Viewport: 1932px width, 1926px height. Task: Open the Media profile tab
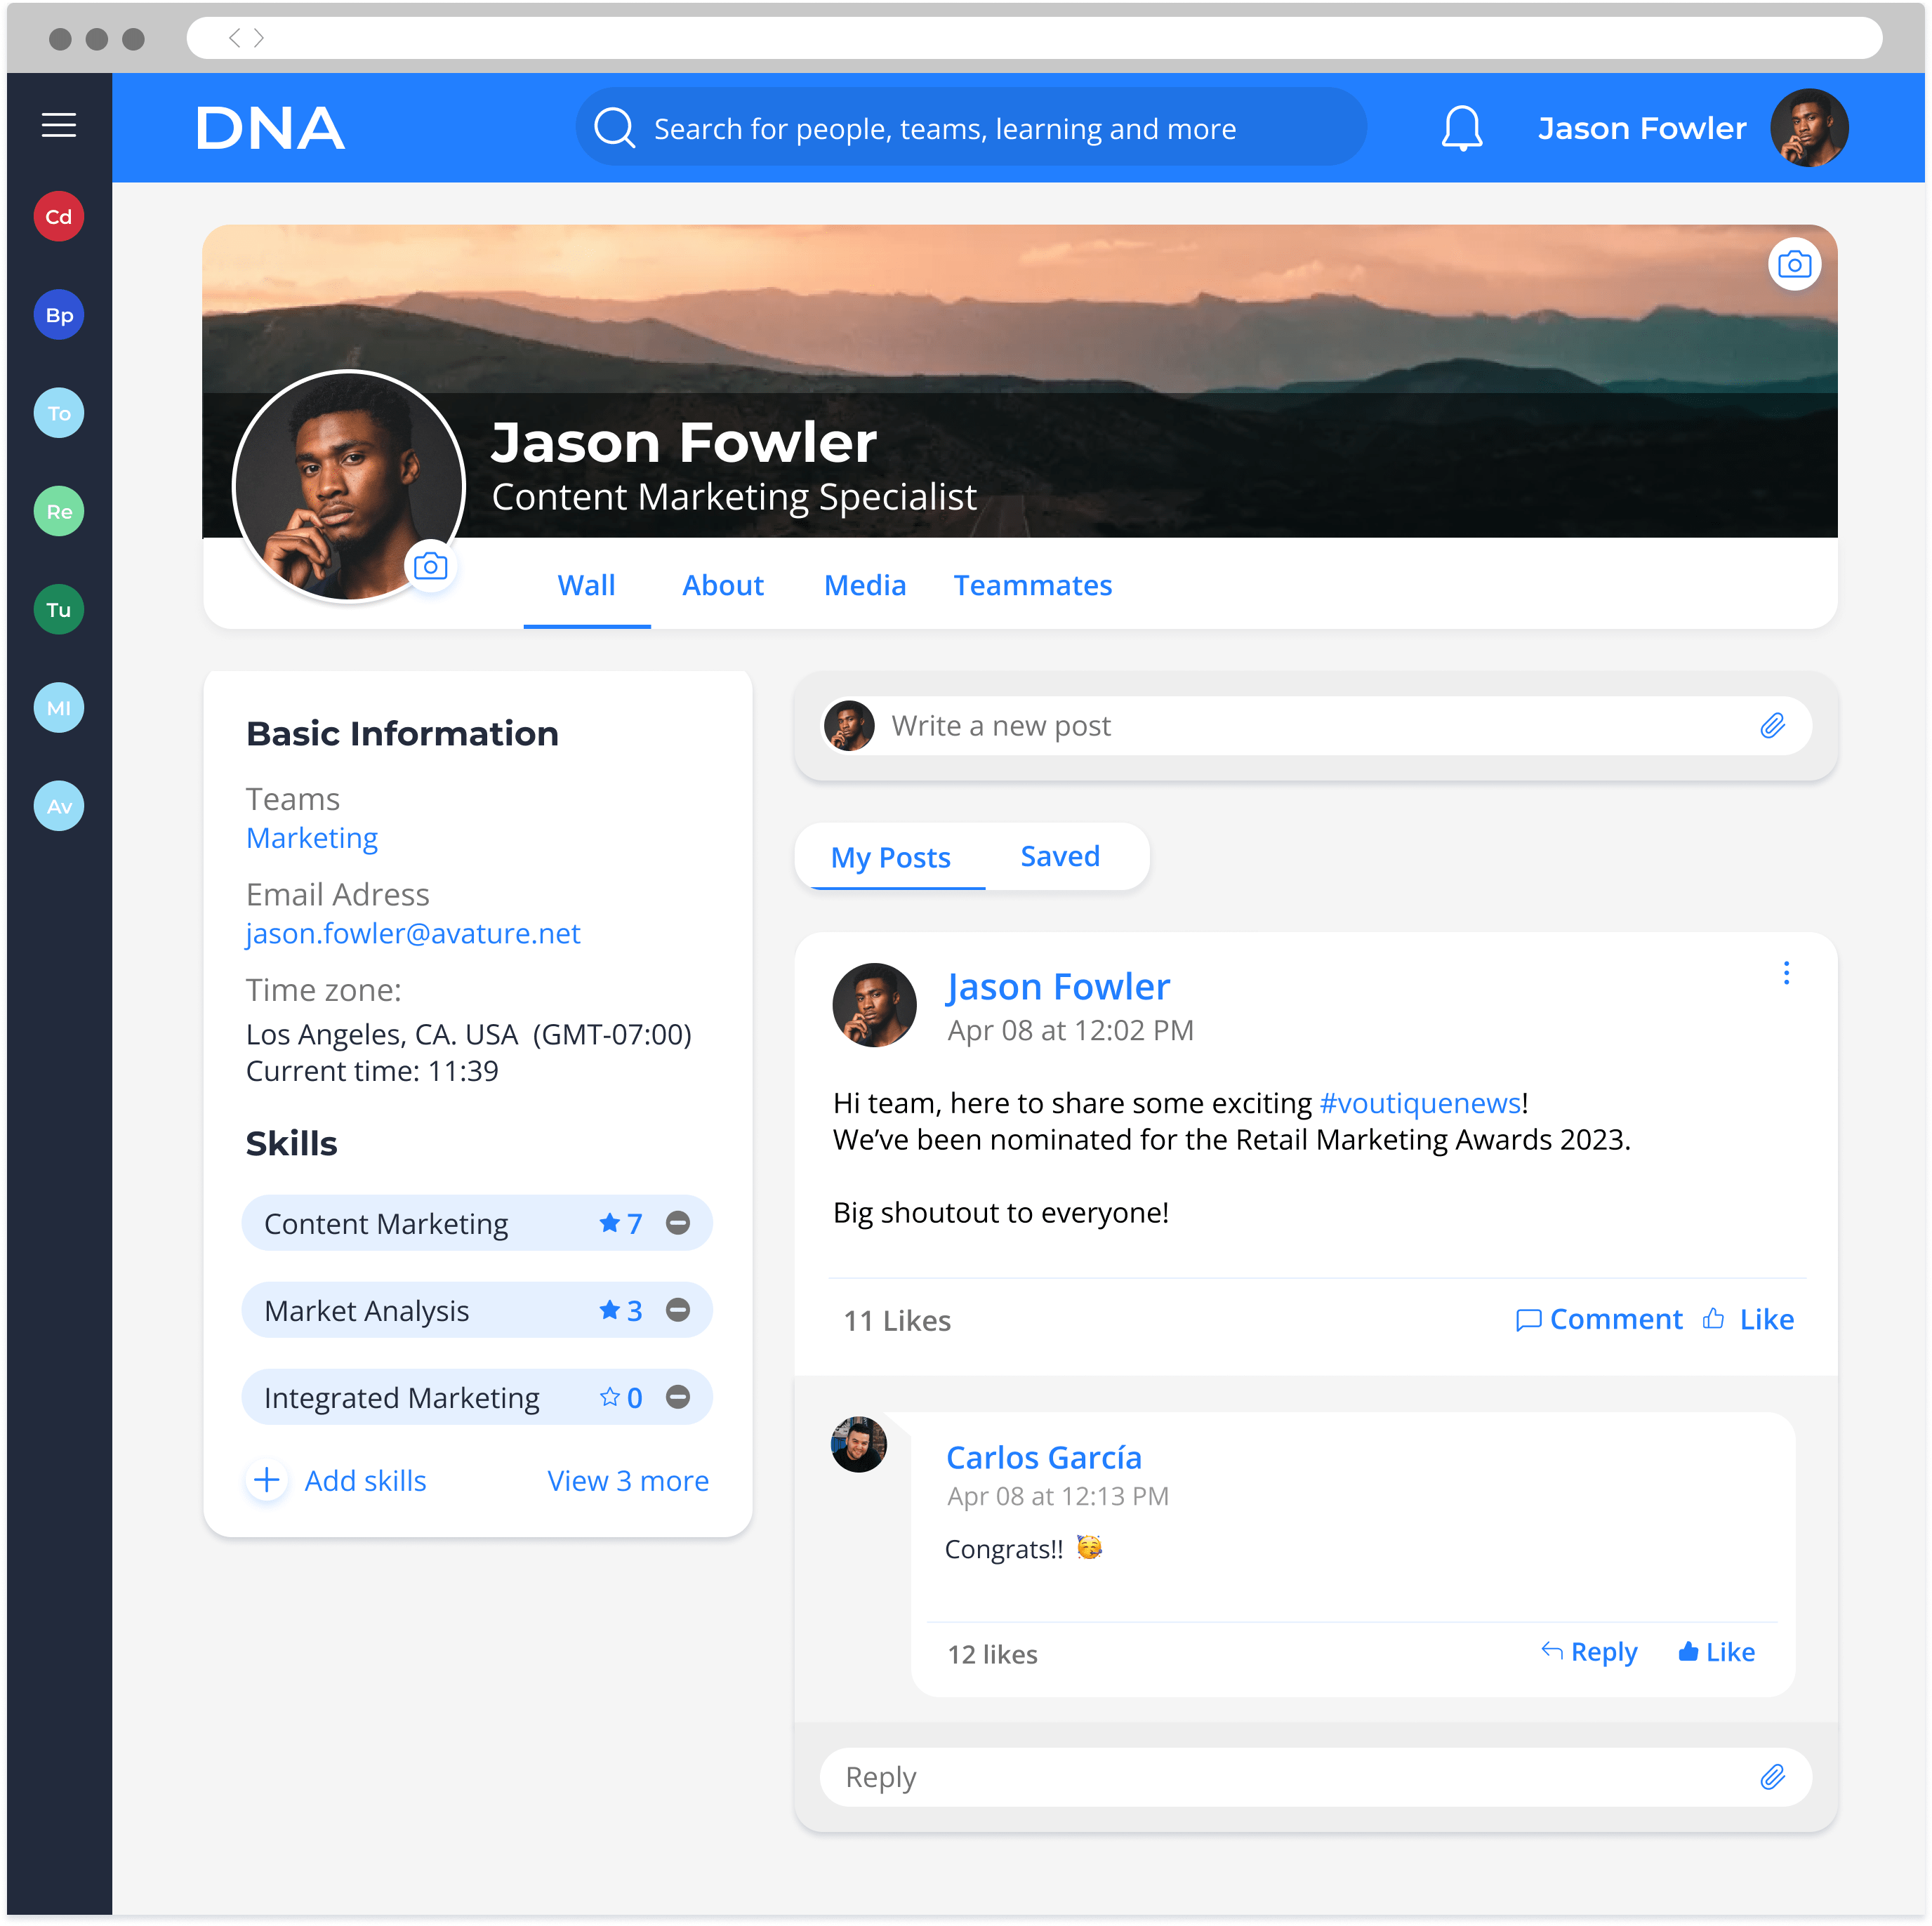pyautogui.click(x=864, y=585)
